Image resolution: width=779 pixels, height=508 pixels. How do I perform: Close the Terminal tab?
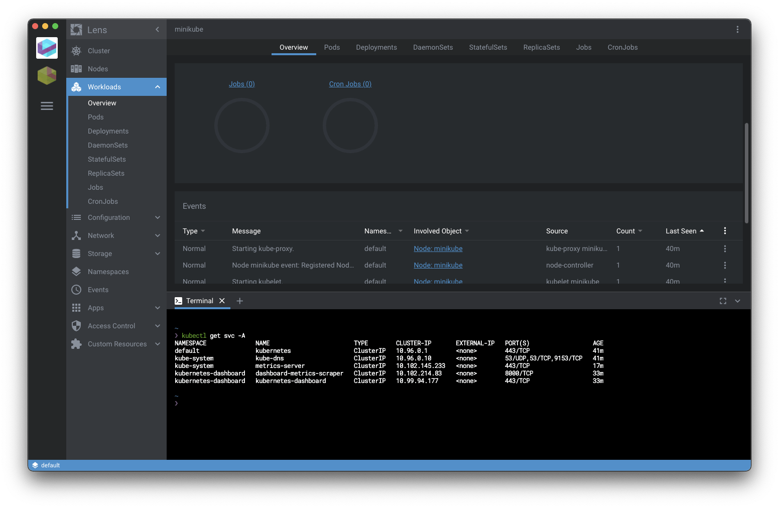(x=222, y=301)
